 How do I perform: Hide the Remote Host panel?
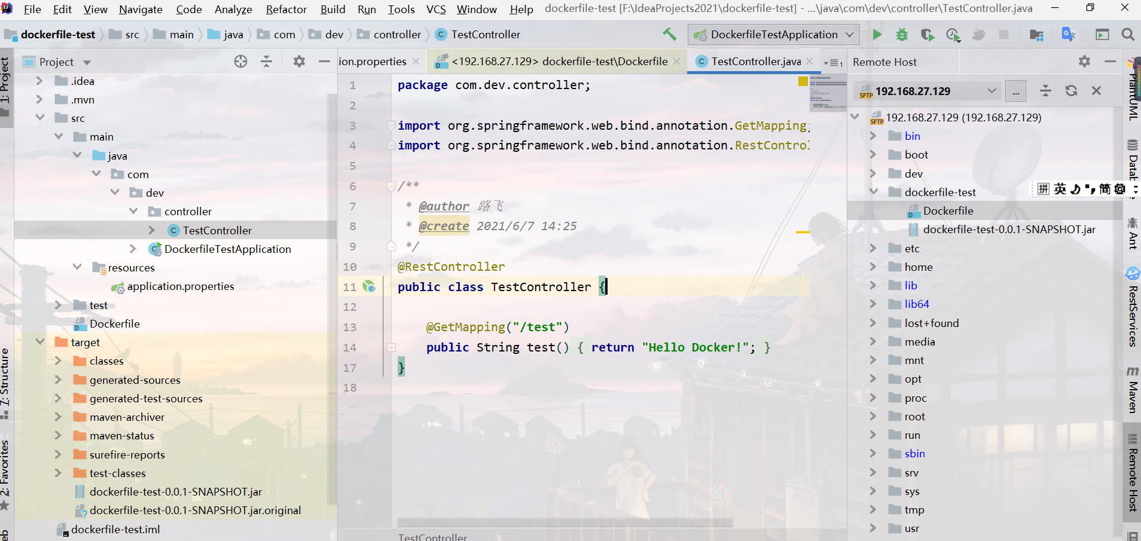[1110, 62]
